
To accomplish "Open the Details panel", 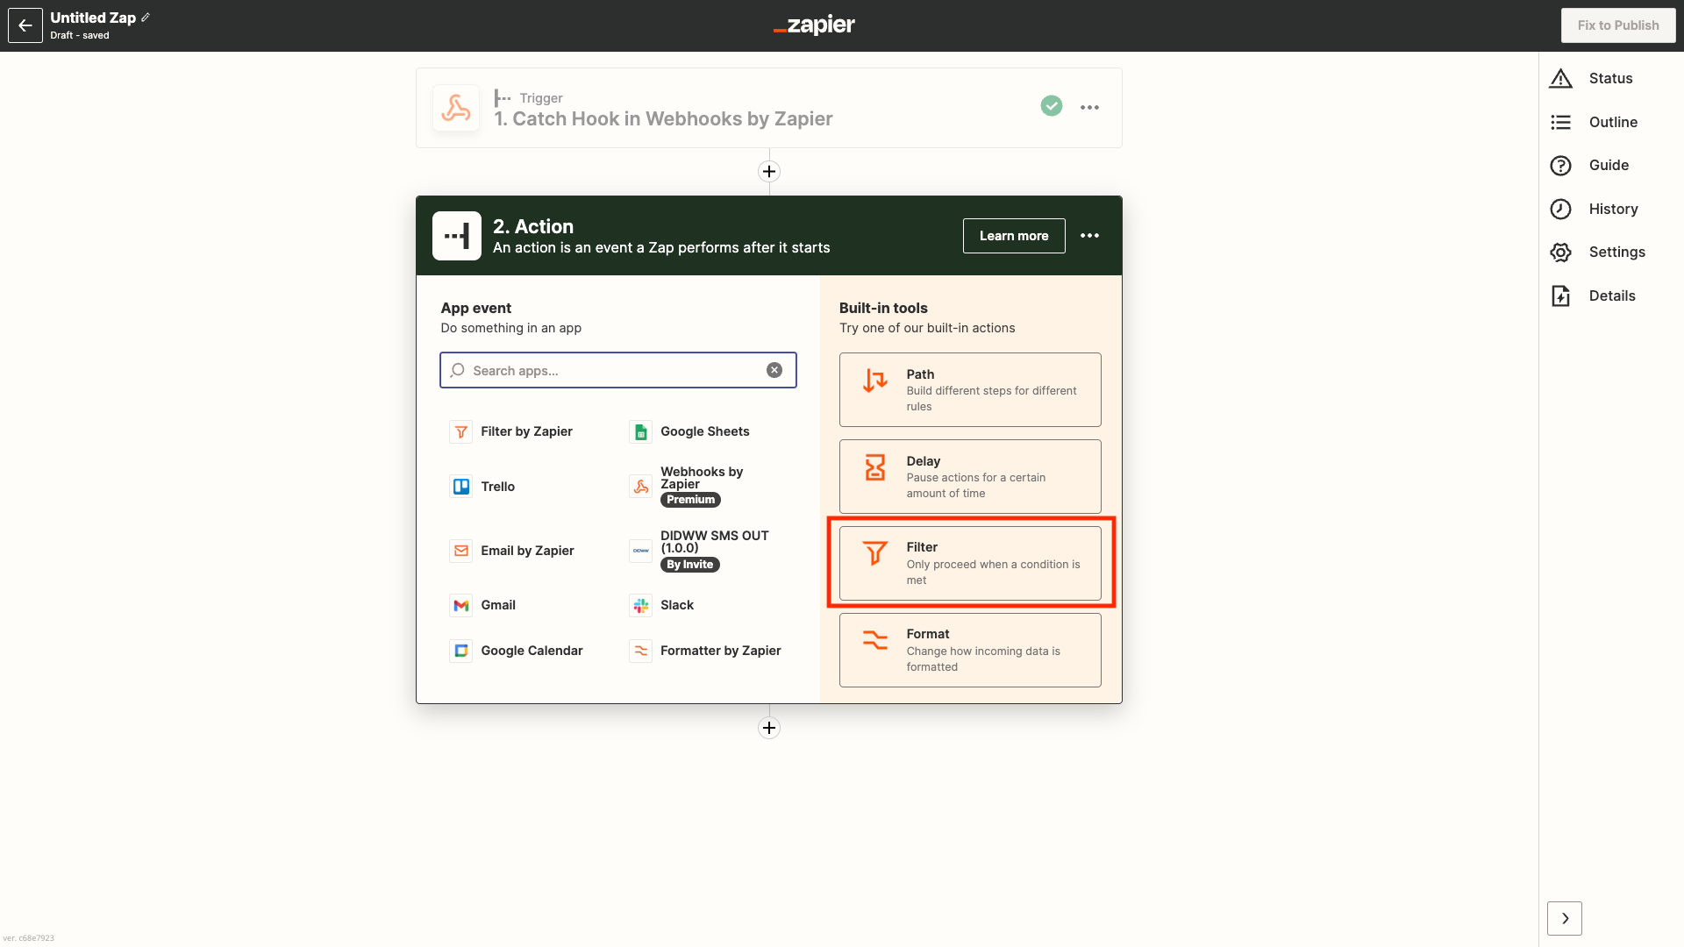I will (1593, 295).
